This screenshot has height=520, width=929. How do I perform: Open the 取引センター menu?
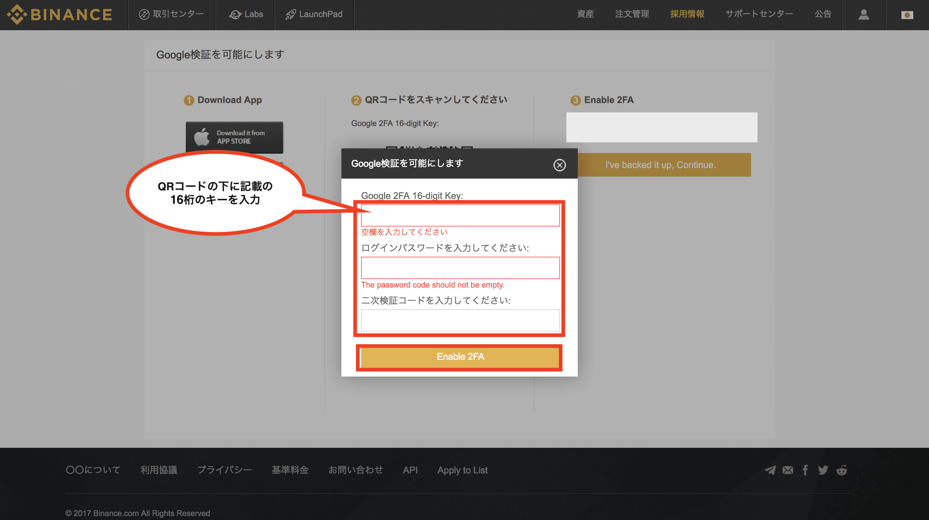coord(172,14)
